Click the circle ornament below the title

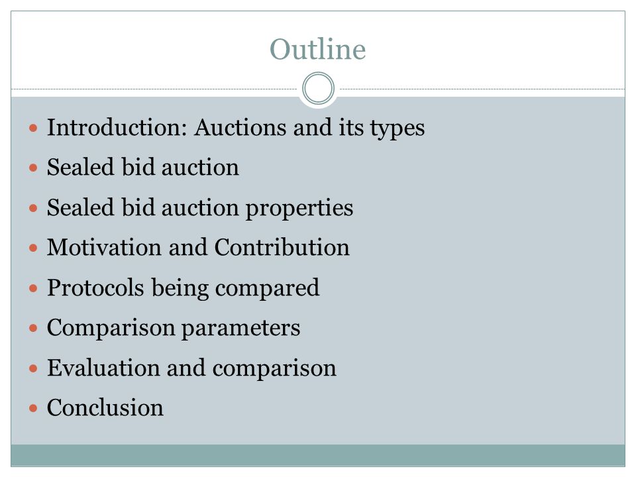[319, 88]
